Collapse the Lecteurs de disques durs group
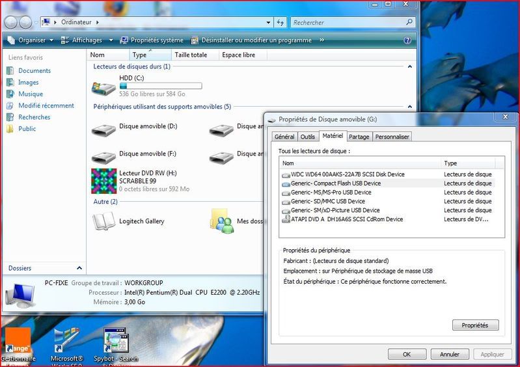 pos(409,66)
